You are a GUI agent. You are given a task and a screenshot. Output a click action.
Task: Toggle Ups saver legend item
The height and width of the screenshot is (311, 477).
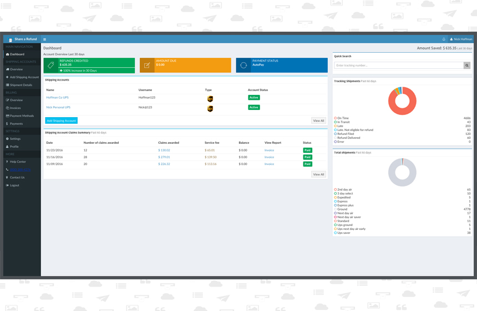click(x=342, y=233)
